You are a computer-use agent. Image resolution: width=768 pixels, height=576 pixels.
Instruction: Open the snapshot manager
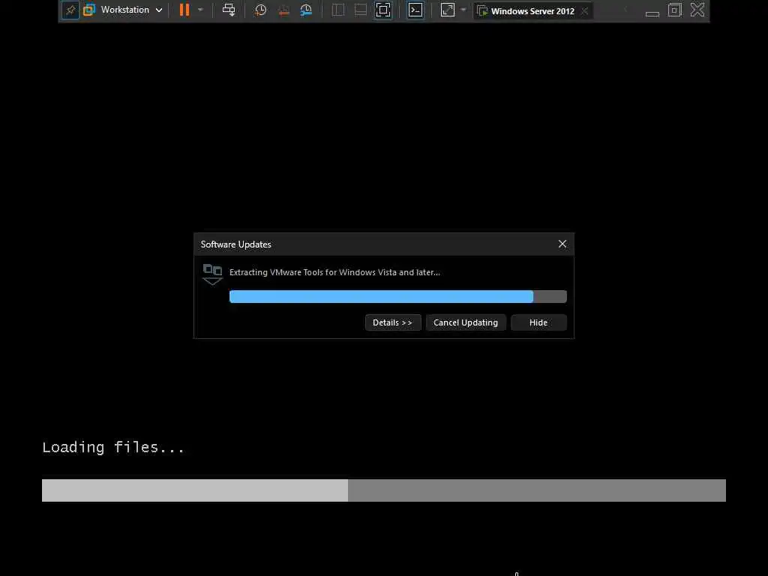pyautogui.click(x=306, y=10)
